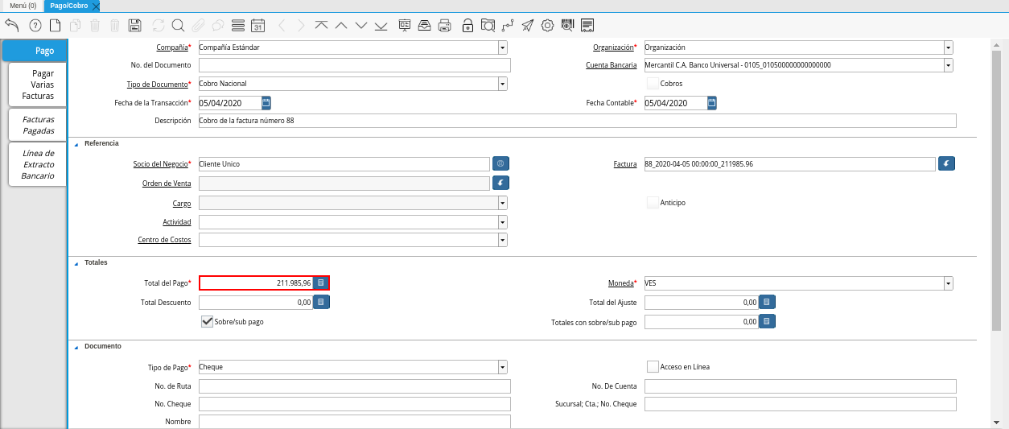This screenshot has width=1009, height=429.
Task: Click the undo arrow in the toolbar
Action: [12, 25]
